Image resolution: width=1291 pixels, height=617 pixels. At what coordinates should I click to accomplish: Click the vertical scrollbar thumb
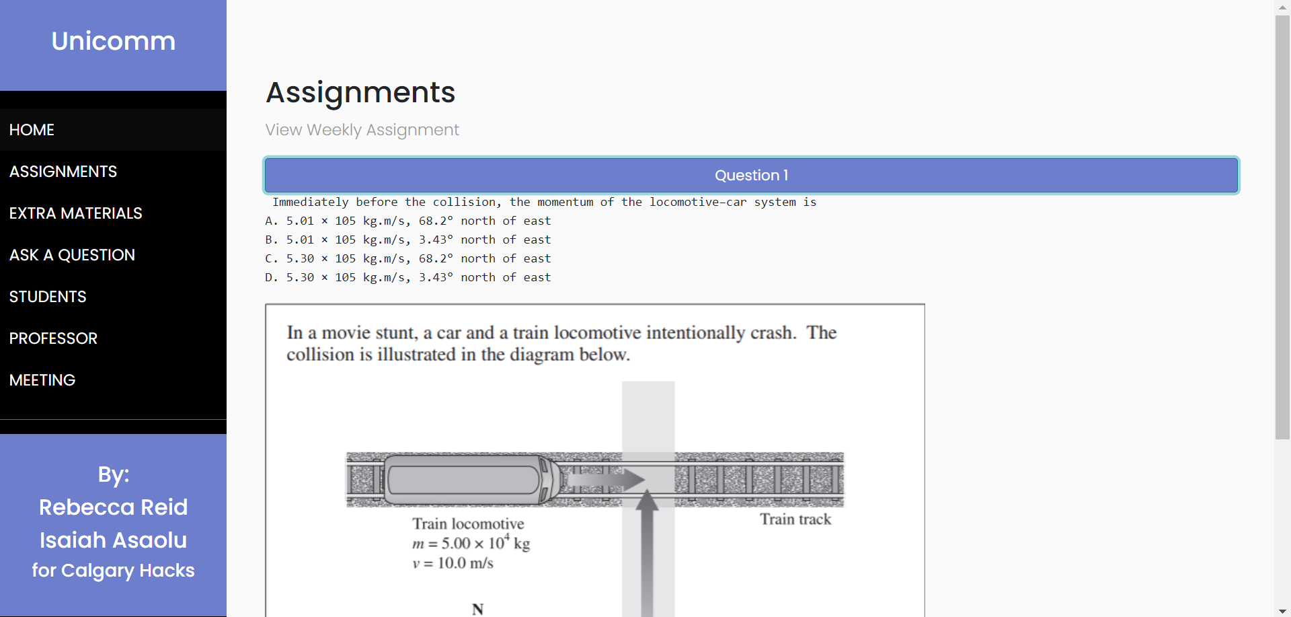click(x=1282, y=229)
